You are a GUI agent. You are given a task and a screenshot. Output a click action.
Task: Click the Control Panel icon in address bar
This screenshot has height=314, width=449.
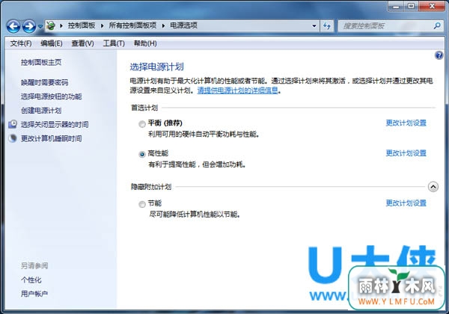tap(51, 25)
